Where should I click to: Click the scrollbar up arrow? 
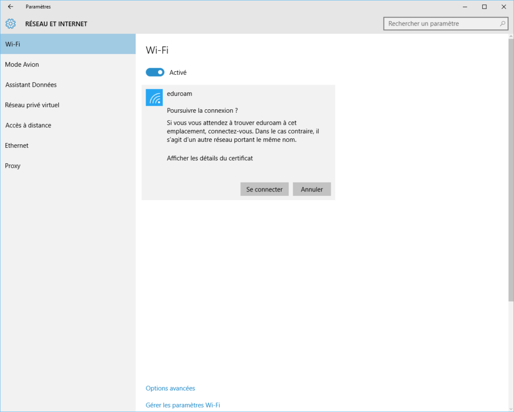(x=510, y=37)
